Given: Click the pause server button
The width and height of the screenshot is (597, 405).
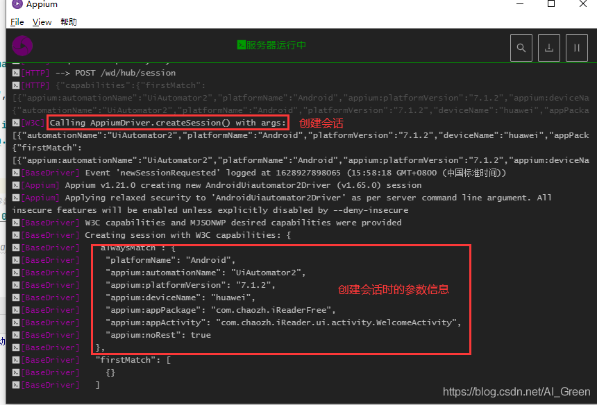Looking at the screenshot, I should coord(577,48).
